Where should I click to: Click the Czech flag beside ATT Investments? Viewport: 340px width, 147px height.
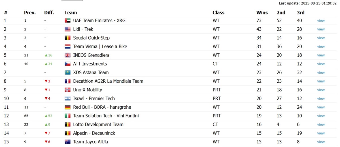pos(67,64)
